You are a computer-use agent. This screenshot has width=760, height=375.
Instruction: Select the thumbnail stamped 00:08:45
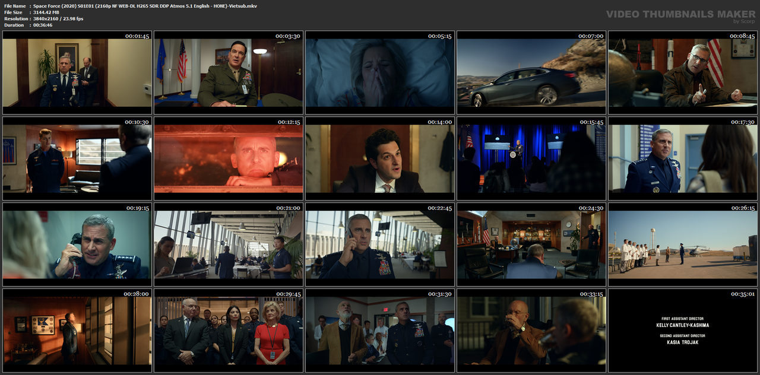tap(683, 72)
